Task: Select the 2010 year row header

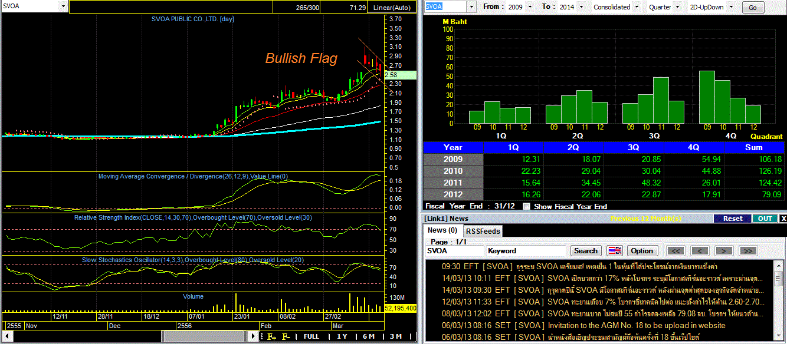Action: click(453, 171)
